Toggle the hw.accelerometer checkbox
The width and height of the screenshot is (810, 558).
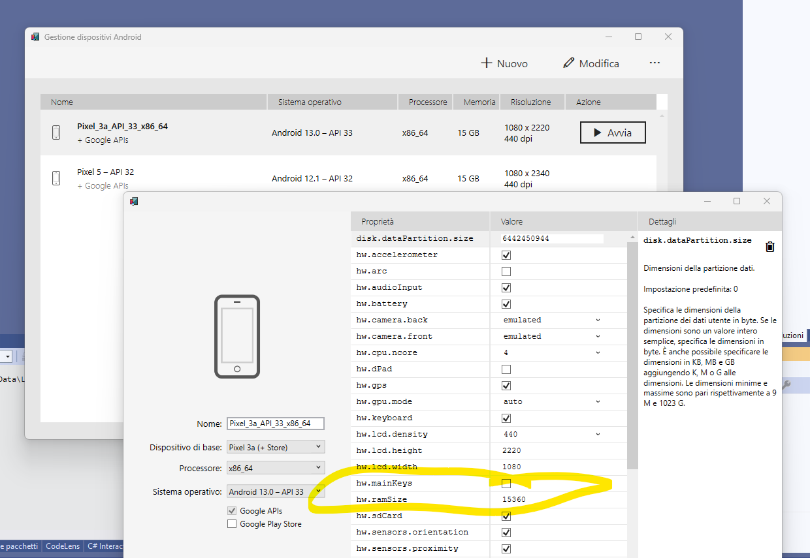point(506,255)
